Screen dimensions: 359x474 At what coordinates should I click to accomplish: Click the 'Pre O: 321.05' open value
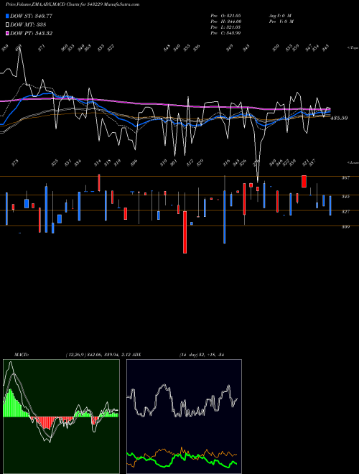click(x=225, y=15)
